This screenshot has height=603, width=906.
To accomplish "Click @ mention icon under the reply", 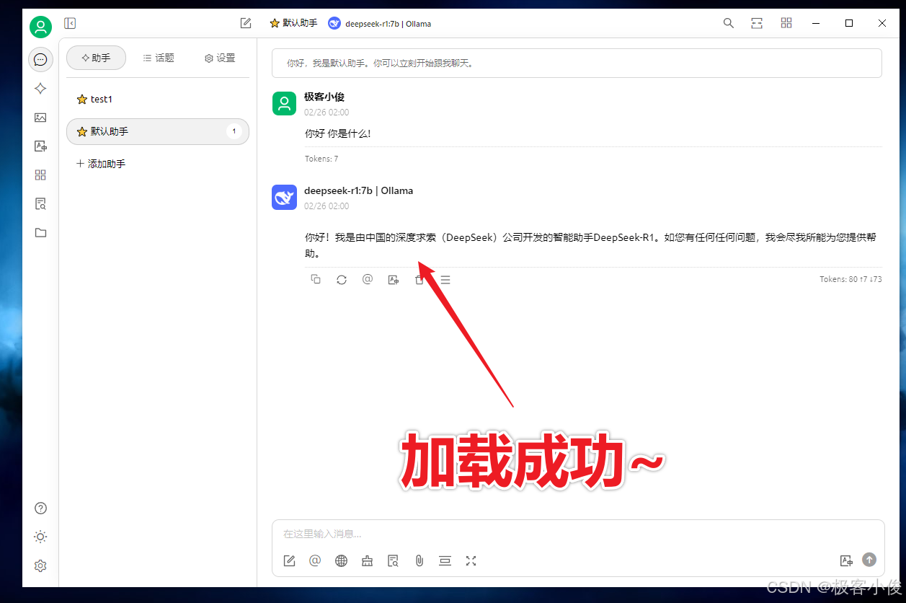I will (x=368, y=279).
